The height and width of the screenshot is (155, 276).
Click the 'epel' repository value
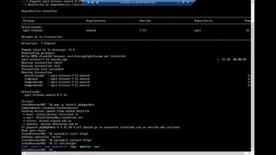click(x=198, y=31)
